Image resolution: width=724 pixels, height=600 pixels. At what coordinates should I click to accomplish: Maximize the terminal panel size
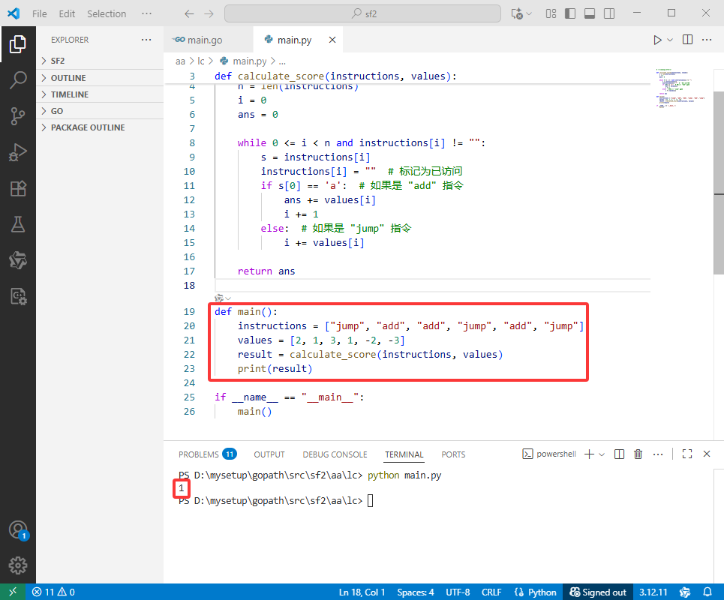[687, 454]
